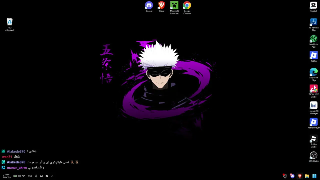Click Alakede870 on the dancing-emoji message
This screenshot has height=180, width=320.
16,162
